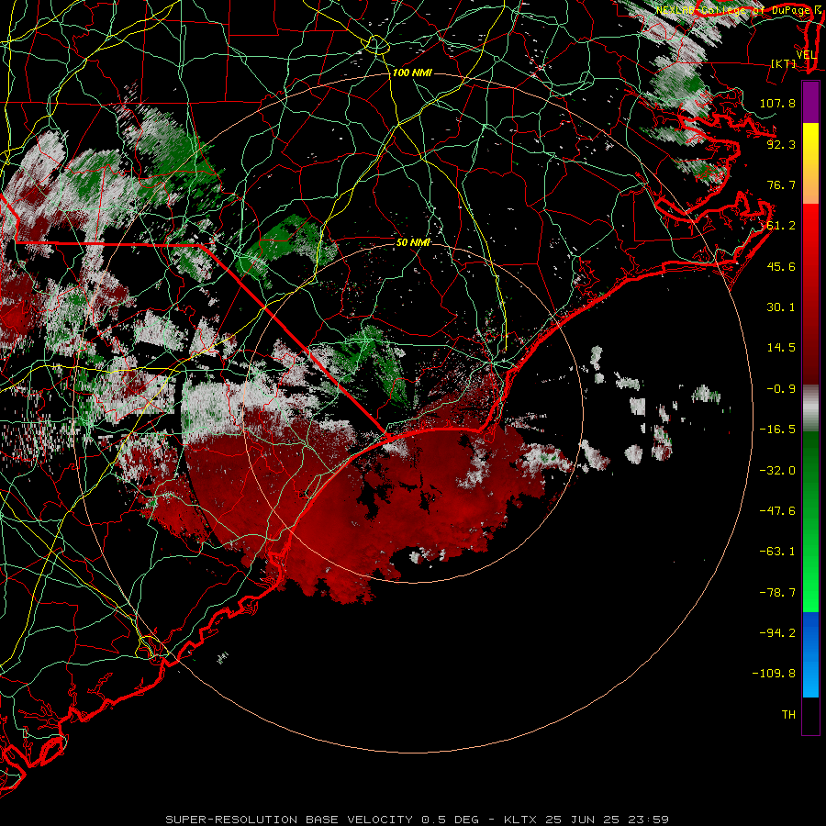Click the -47.6 velocity scale label
The height and width of the screenshot is (826, 826).
click(777, 511)
